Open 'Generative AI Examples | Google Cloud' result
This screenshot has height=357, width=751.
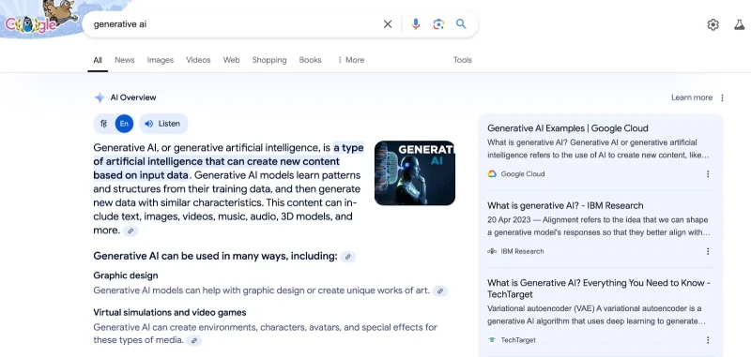click(x=568, y=128)
